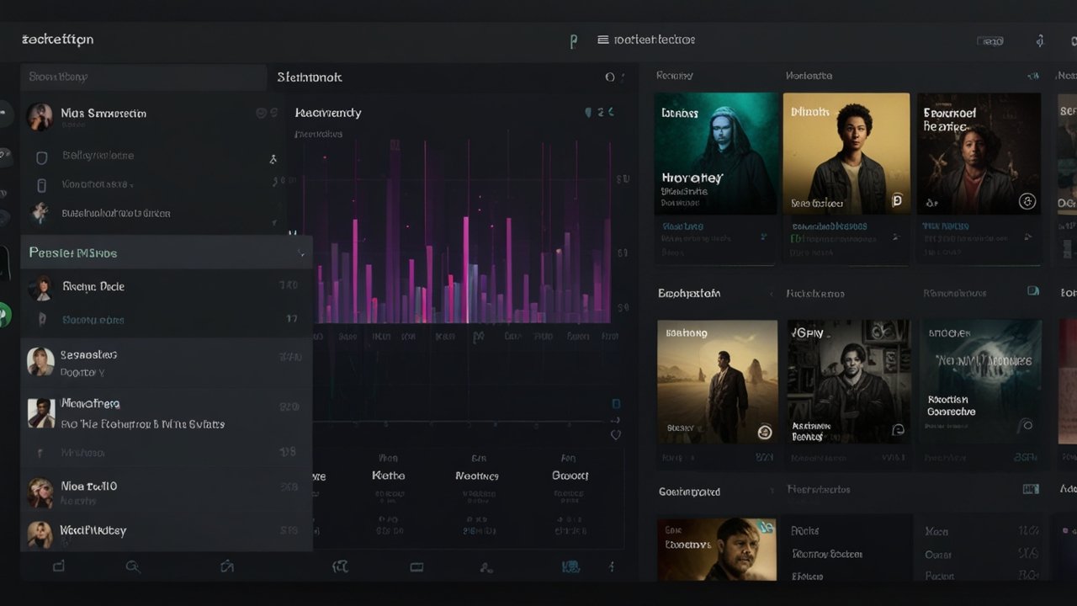Toggle the blue square box above the heart
Screen dimensions: 1077x606
616,404
